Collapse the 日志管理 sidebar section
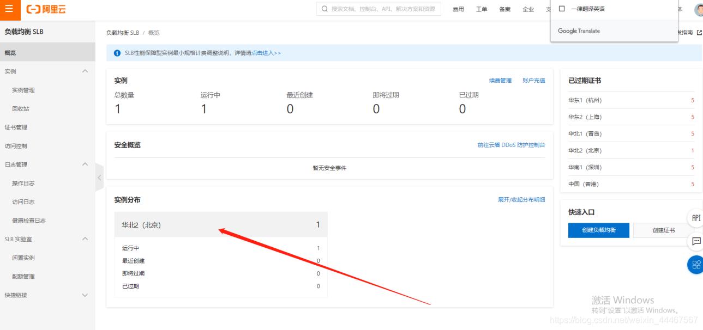Viewport: 703px width, 330px height. click(x=85, y=164)
